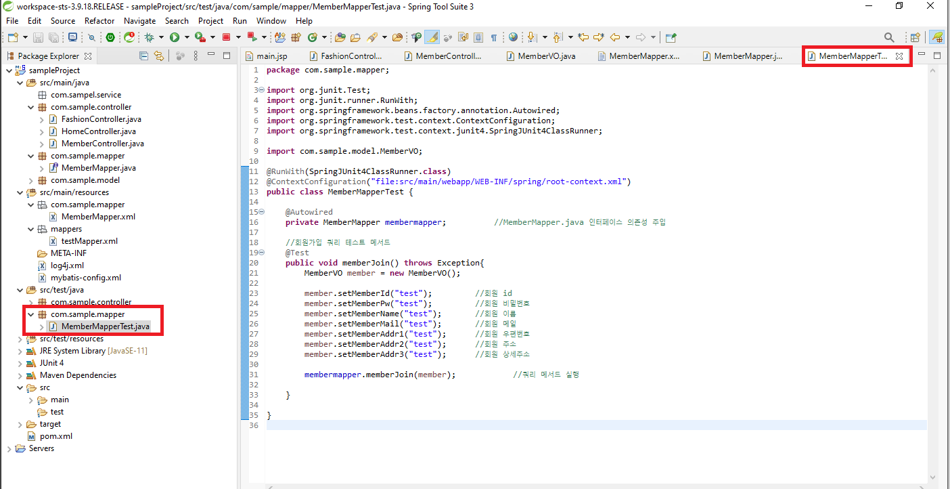Expand the com.sample.model package
Viewport: 950px width, 489px height.
tap(30, 180)
